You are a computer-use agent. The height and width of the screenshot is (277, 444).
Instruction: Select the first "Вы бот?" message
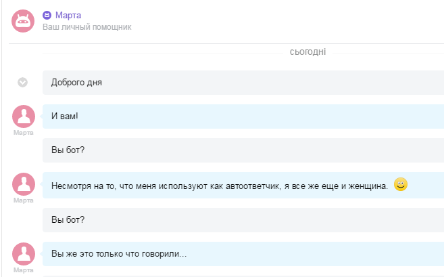[x=68, y=150]
